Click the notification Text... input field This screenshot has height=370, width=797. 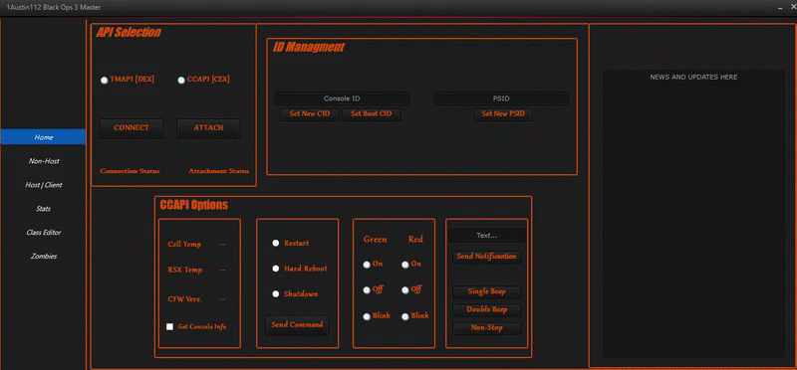[x=487, y=236]
